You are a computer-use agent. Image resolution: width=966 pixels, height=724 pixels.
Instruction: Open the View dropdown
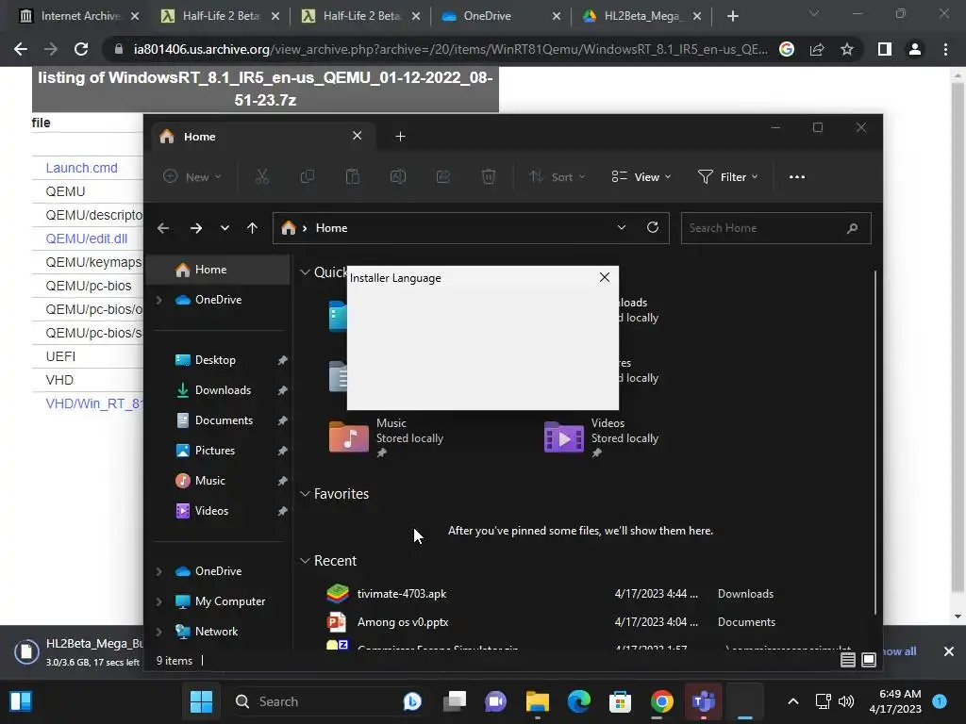[x=641, y=176]
